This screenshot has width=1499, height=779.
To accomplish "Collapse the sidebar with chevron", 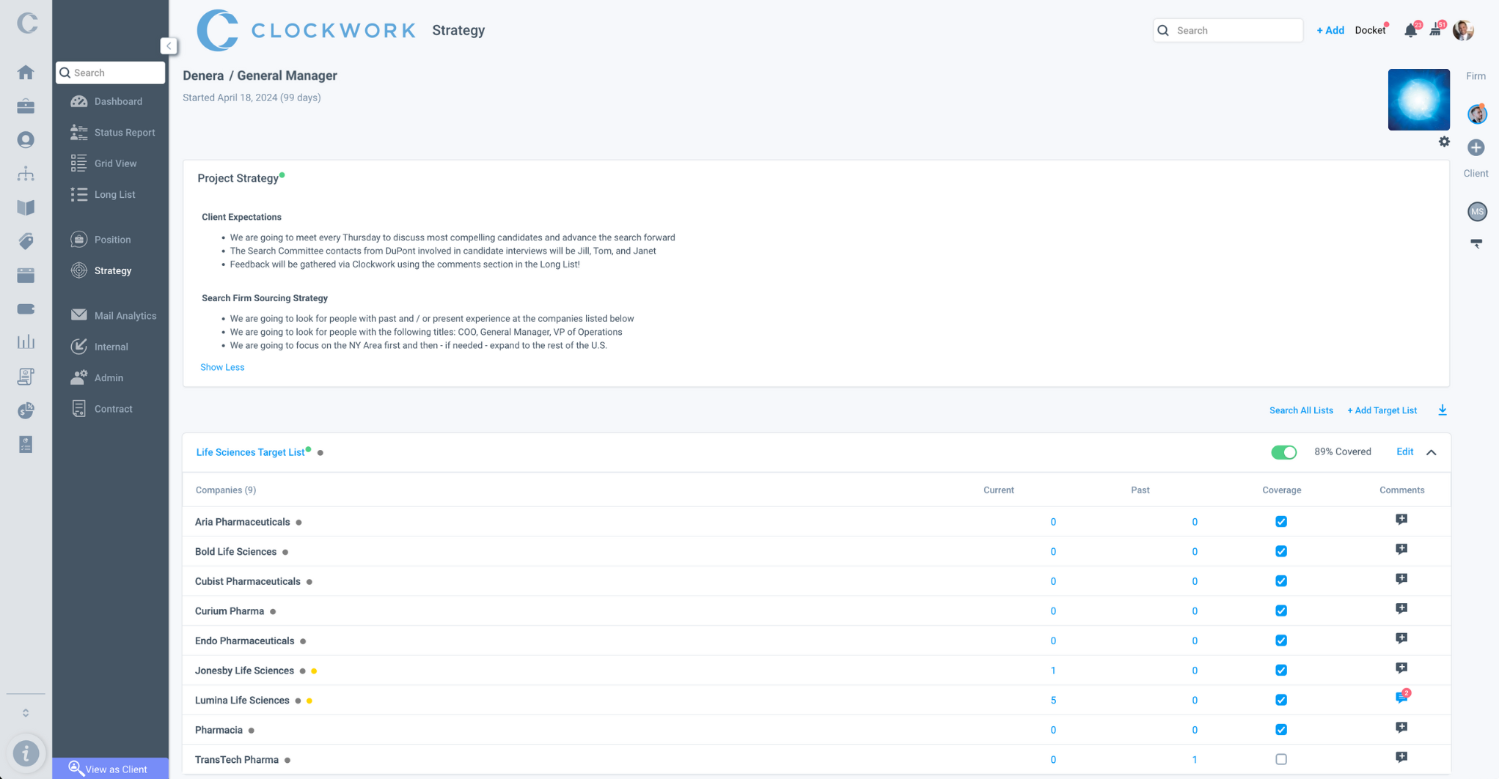I will (x=169, y=45).
